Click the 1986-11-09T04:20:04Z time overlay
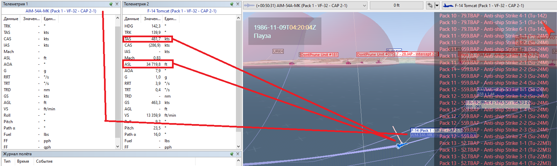This screenshot has width=557, height=166. pos(285,27)
